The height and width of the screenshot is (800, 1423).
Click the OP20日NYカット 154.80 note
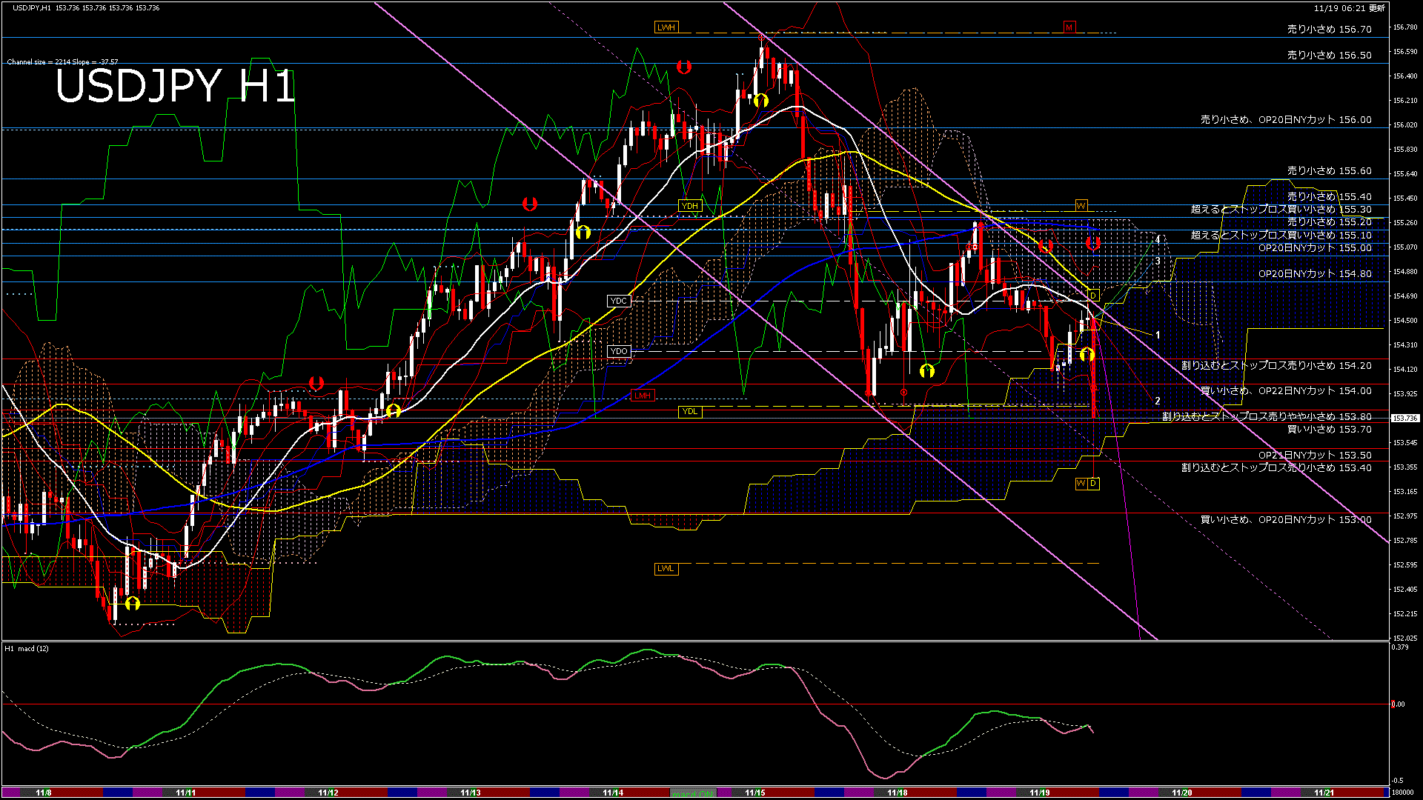tap(1316, 274)
